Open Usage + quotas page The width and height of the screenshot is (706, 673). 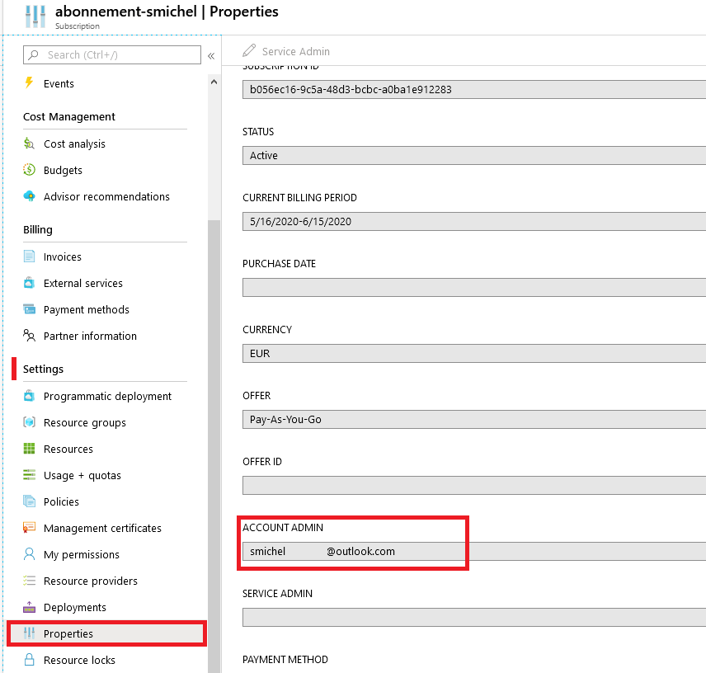point(82,475)
